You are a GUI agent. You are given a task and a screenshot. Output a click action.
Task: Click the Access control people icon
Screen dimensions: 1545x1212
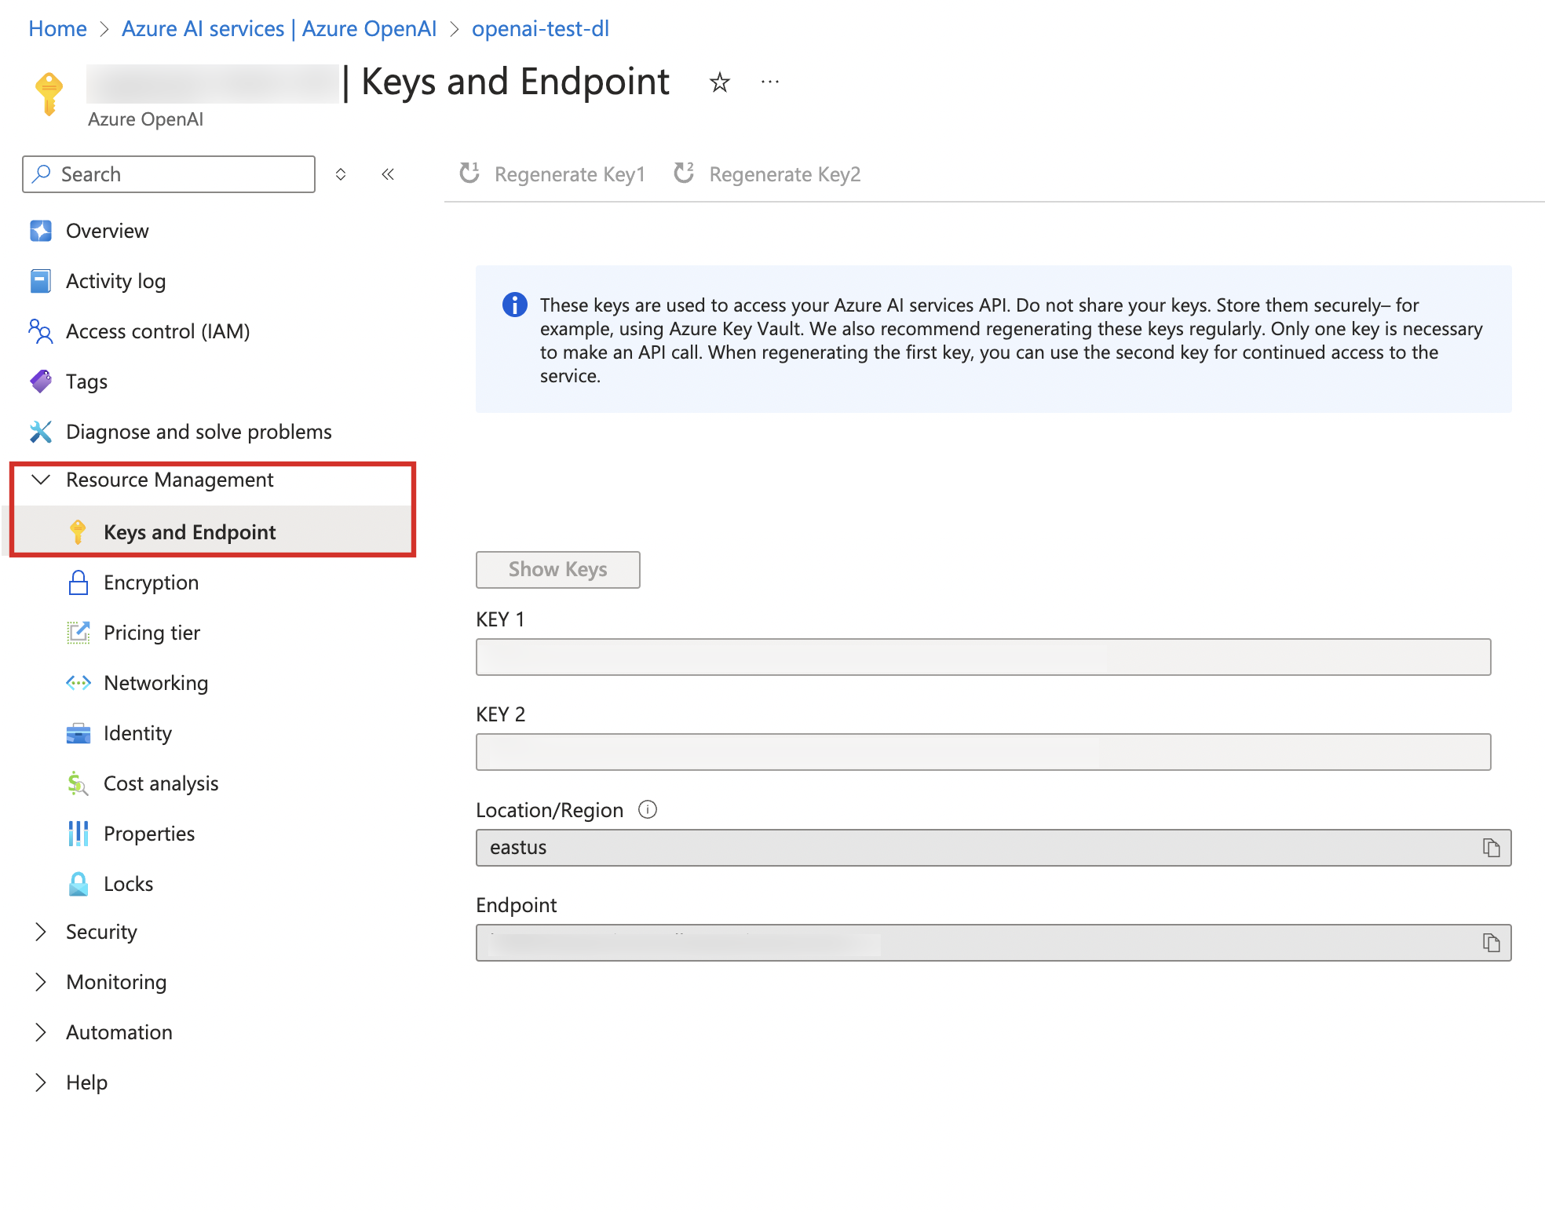pos(41,331)
